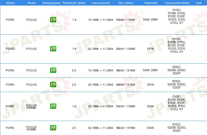Click the Model column header
Image resolution: width=207 pixels, height=135 pixels.
click(x=31, y=3)
